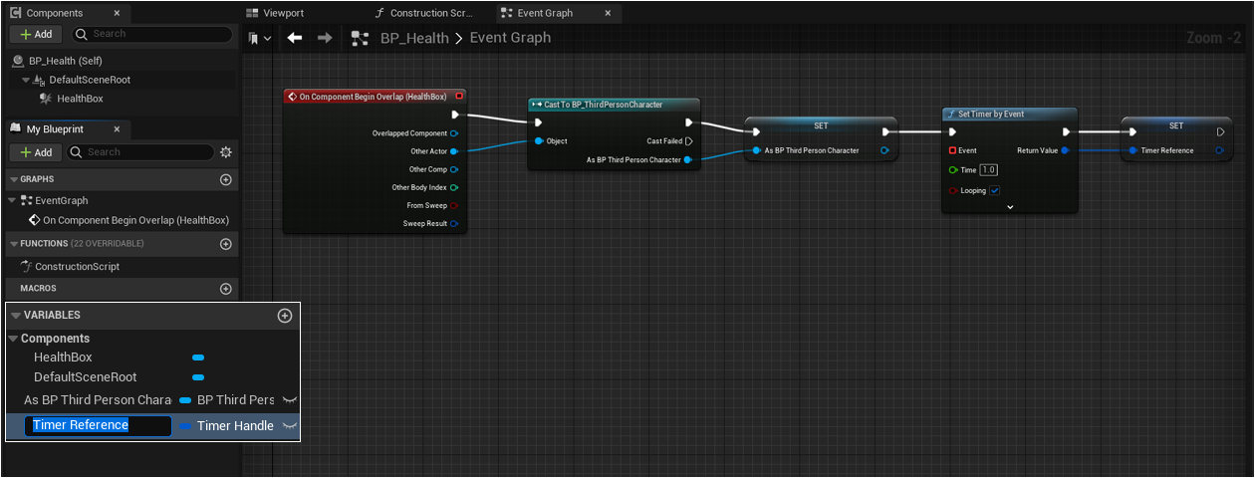Navigate back with the left arrow
Screen dimensions: 1255x478
[x=294, y=38]
